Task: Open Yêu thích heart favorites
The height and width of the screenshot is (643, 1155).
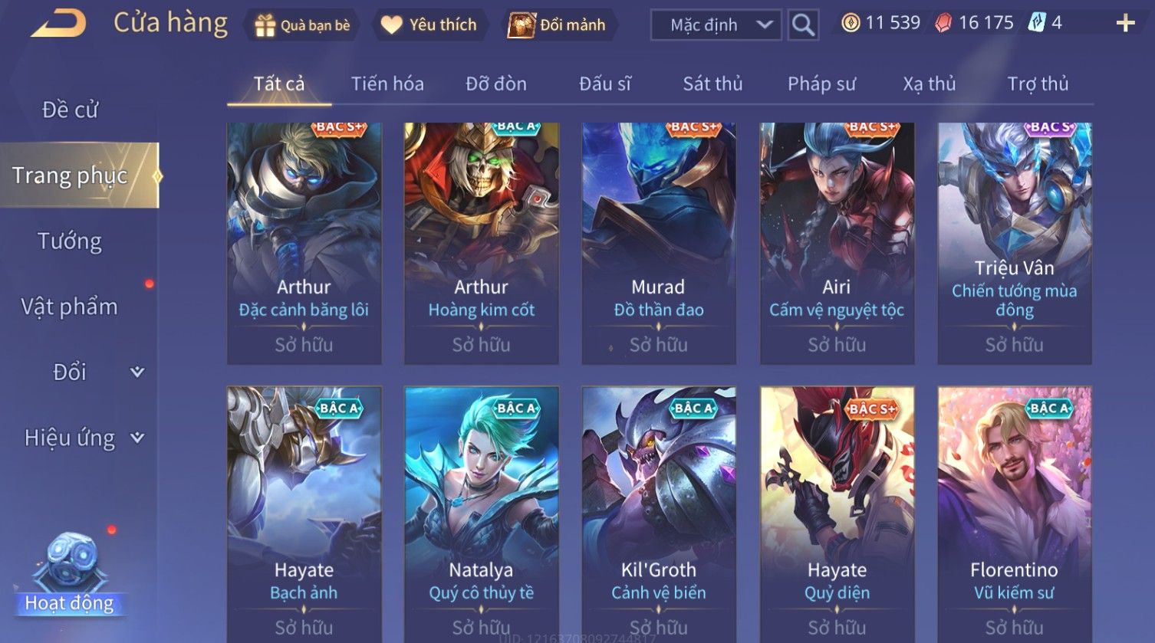Action: click(429, 25)
